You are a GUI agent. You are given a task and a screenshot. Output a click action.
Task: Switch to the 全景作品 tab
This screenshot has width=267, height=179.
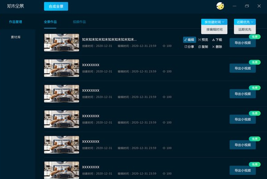[x=50, y=22]
